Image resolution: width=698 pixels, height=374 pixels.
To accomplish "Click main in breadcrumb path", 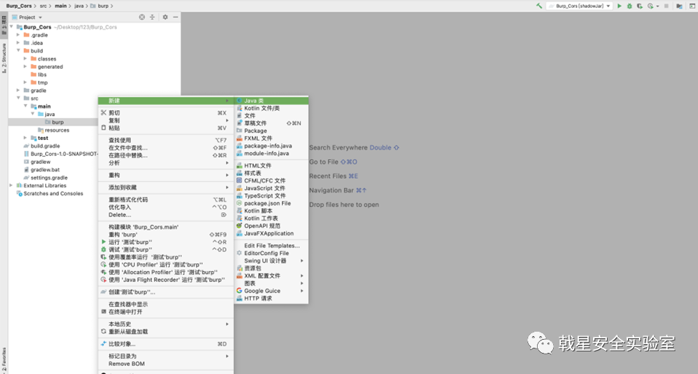I will coord(60,6).
